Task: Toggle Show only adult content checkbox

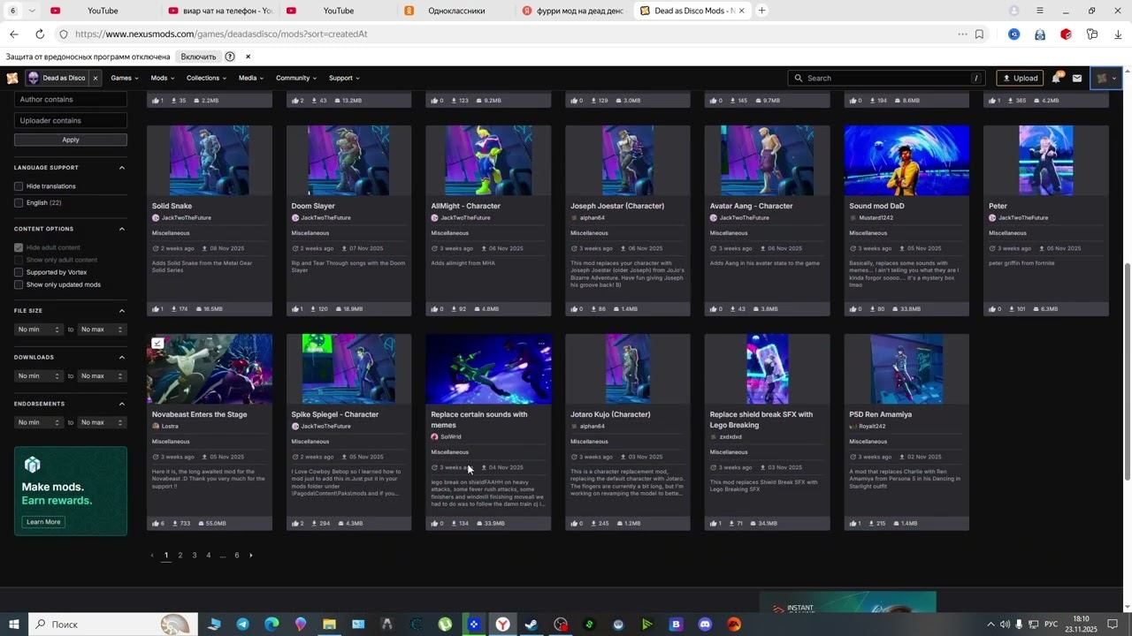Action: pyautogui.click(x=19, y=260)
